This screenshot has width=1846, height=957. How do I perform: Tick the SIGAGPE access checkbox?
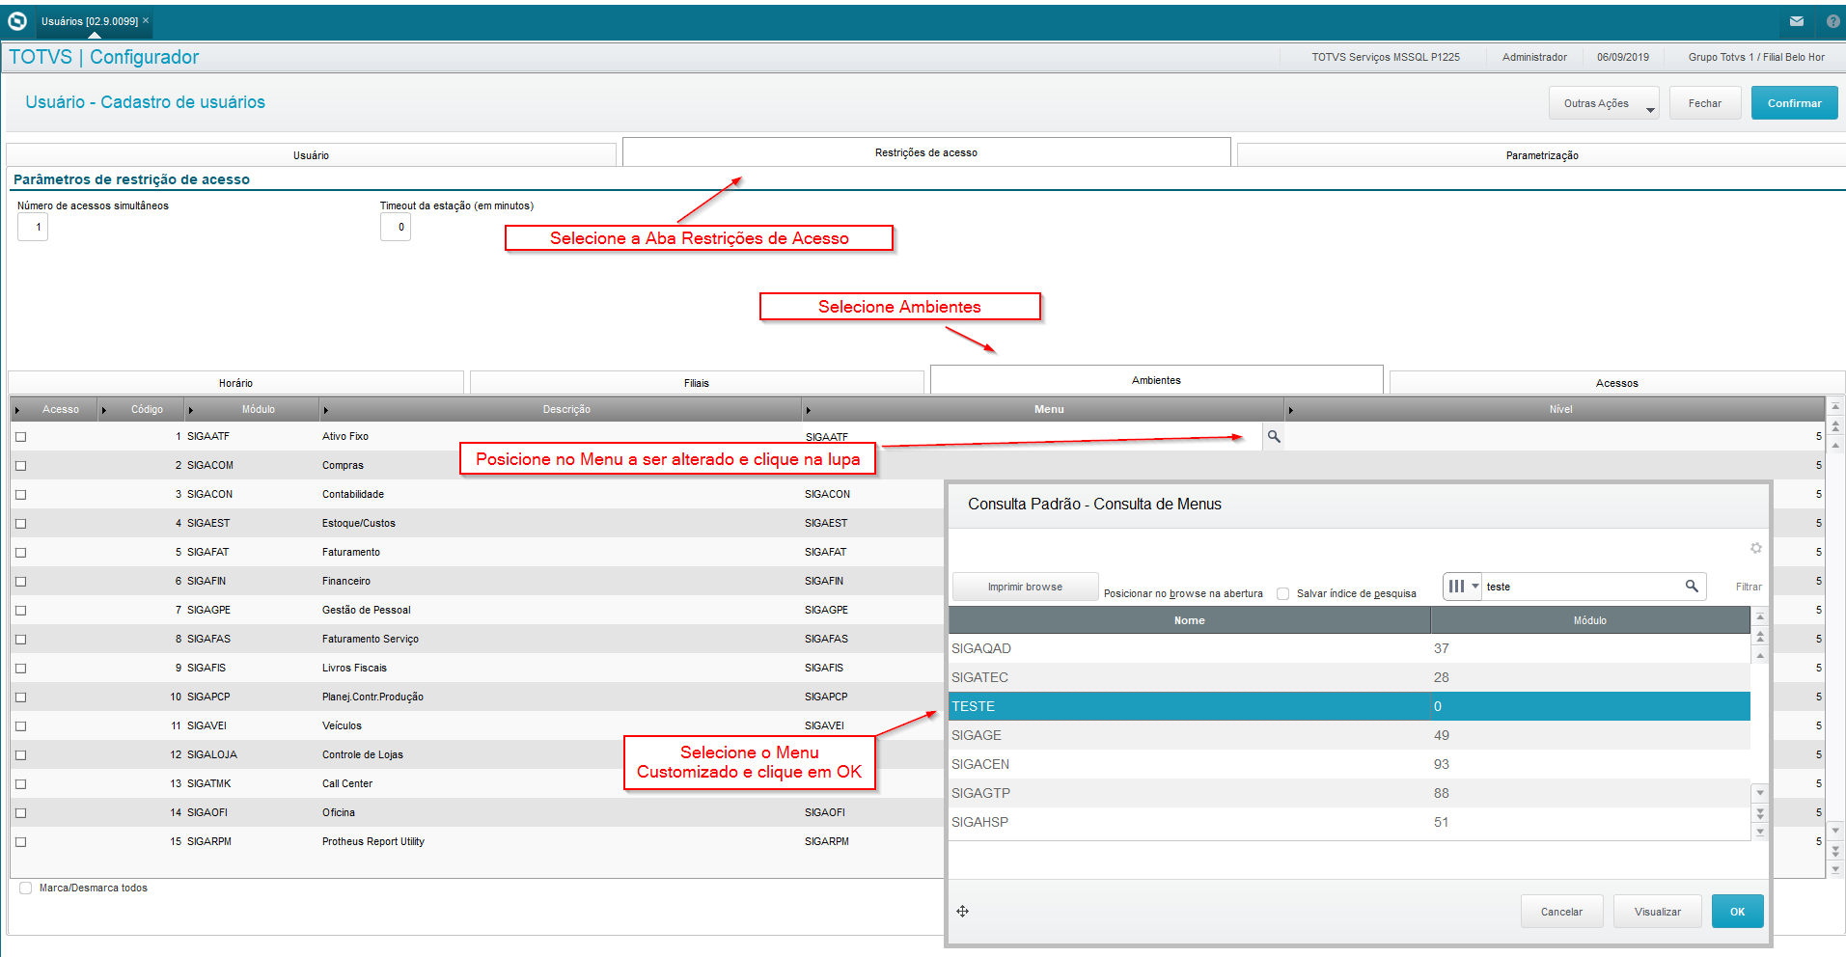(x=21, y=611)
